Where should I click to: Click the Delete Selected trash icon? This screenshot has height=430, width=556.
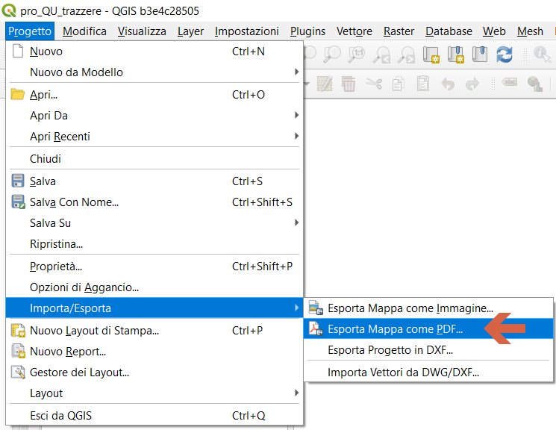(x=349, y=84)
